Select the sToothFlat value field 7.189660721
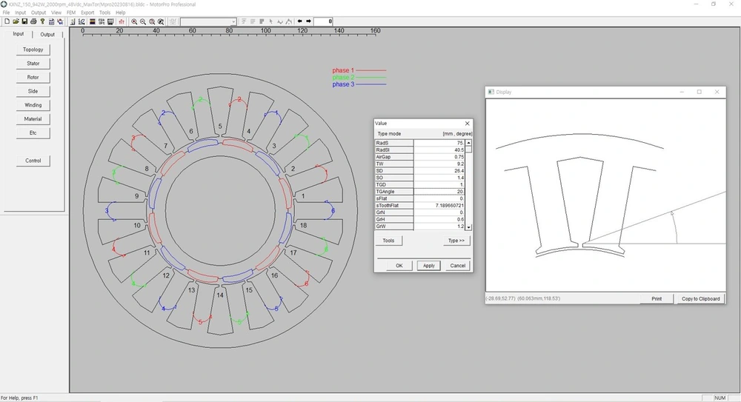Screen dimensions: 741x402 [x=439, y=206]
